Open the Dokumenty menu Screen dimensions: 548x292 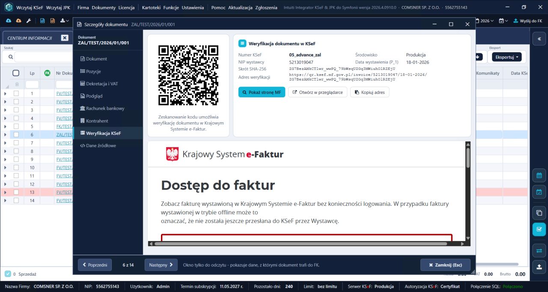click(104, 7)
